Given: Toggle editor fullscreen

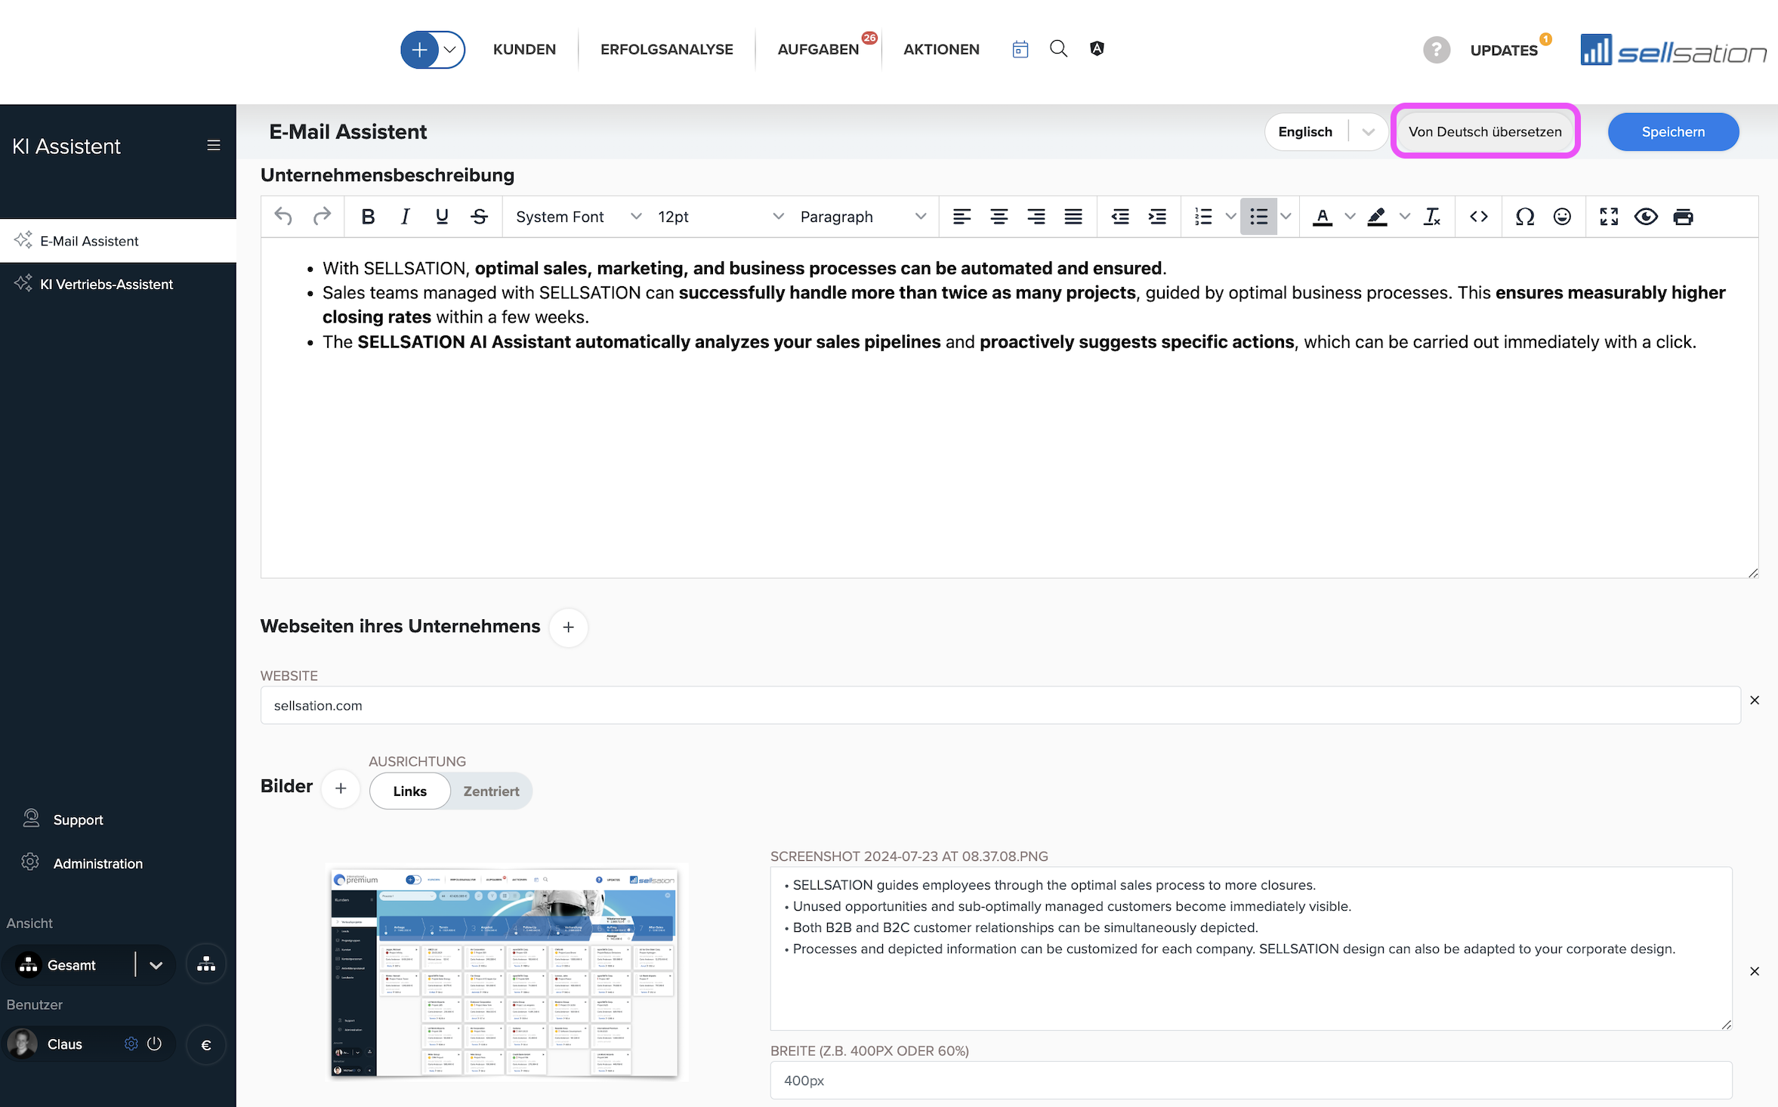Looking at the screenshot, I should (x=1609, y=217).
